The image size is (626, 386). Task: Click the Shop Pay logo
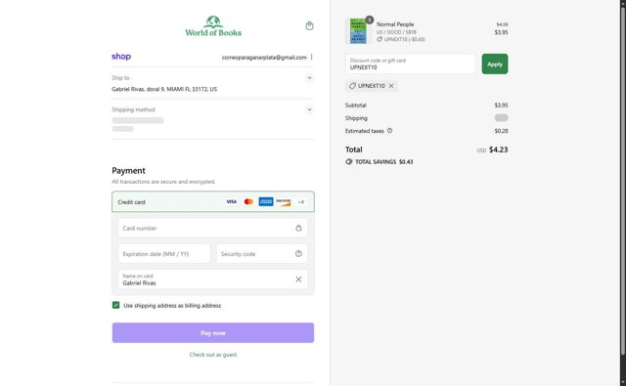pos(121,57)
